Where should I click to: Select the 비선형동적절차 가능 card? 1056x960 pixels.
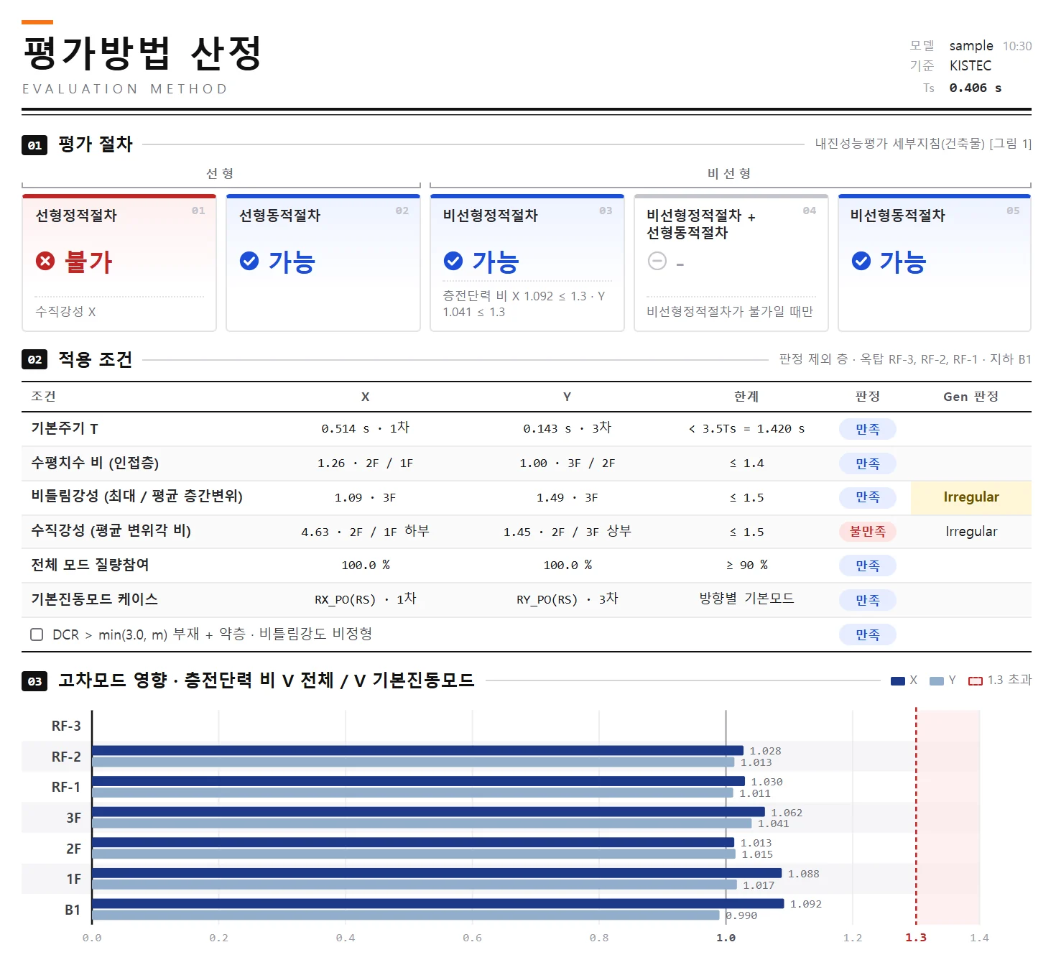(x=935, y=263)
